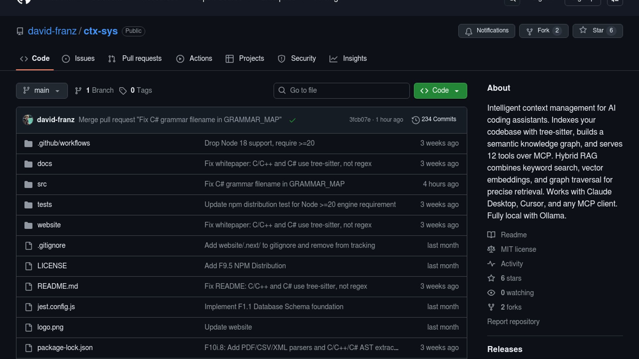Screen dimensions: 639x359
Task: Click the green commit status checkmark
Action: [x=292, y=120]
